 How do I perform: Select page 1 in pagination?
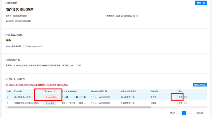[x=184, y=113]
